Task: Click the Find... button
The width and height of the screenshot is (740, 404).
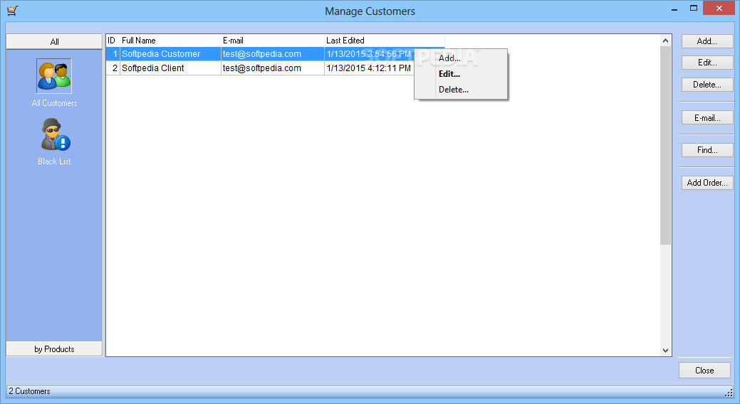Action: [707, 150]
